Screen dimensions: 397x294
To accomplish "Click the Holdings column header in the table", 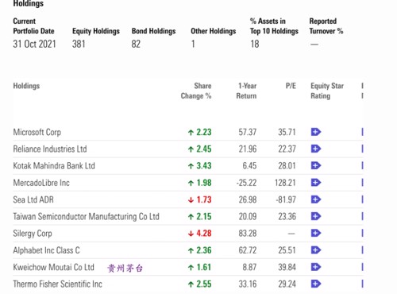I will click(26, 86).
